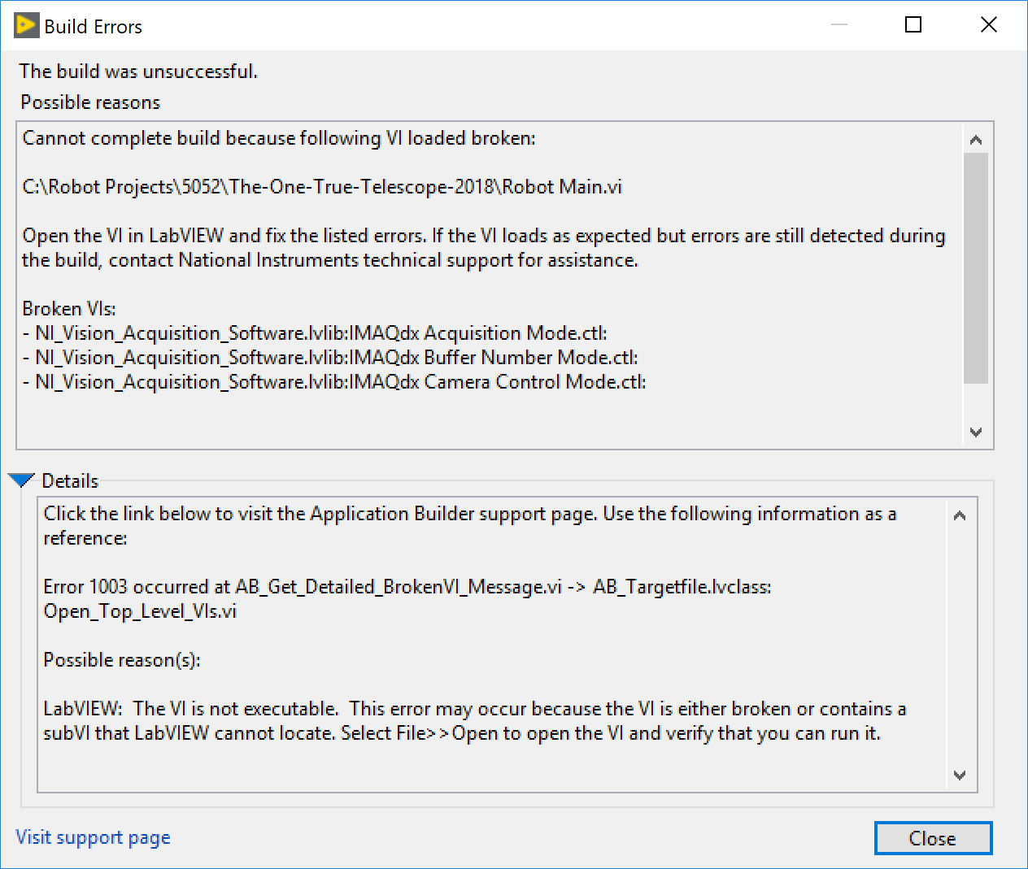Click the 'Cannot complete build' first line
This screenshot has width=1028, height=869.
click(279, 138)
